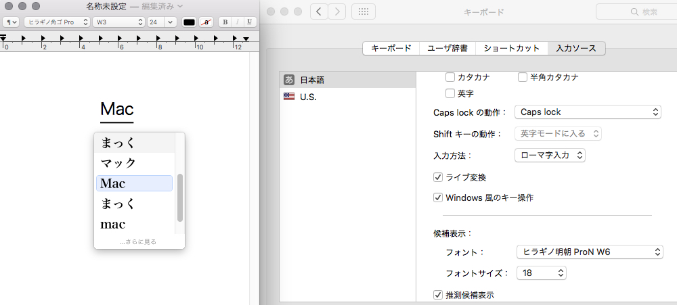
Task: Open the Caps lock の動作 dropdown
Action: (x=588, y=112)
